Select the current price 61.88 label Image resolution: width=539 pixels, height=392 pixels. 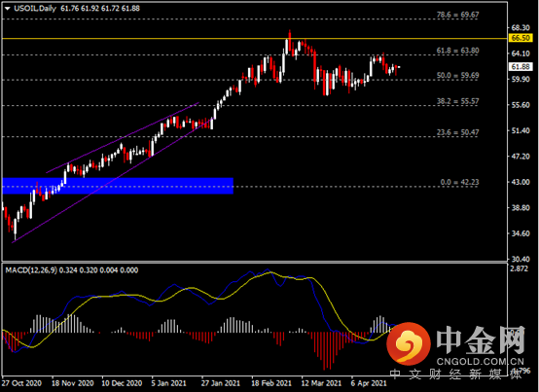(x=521, y=67)
